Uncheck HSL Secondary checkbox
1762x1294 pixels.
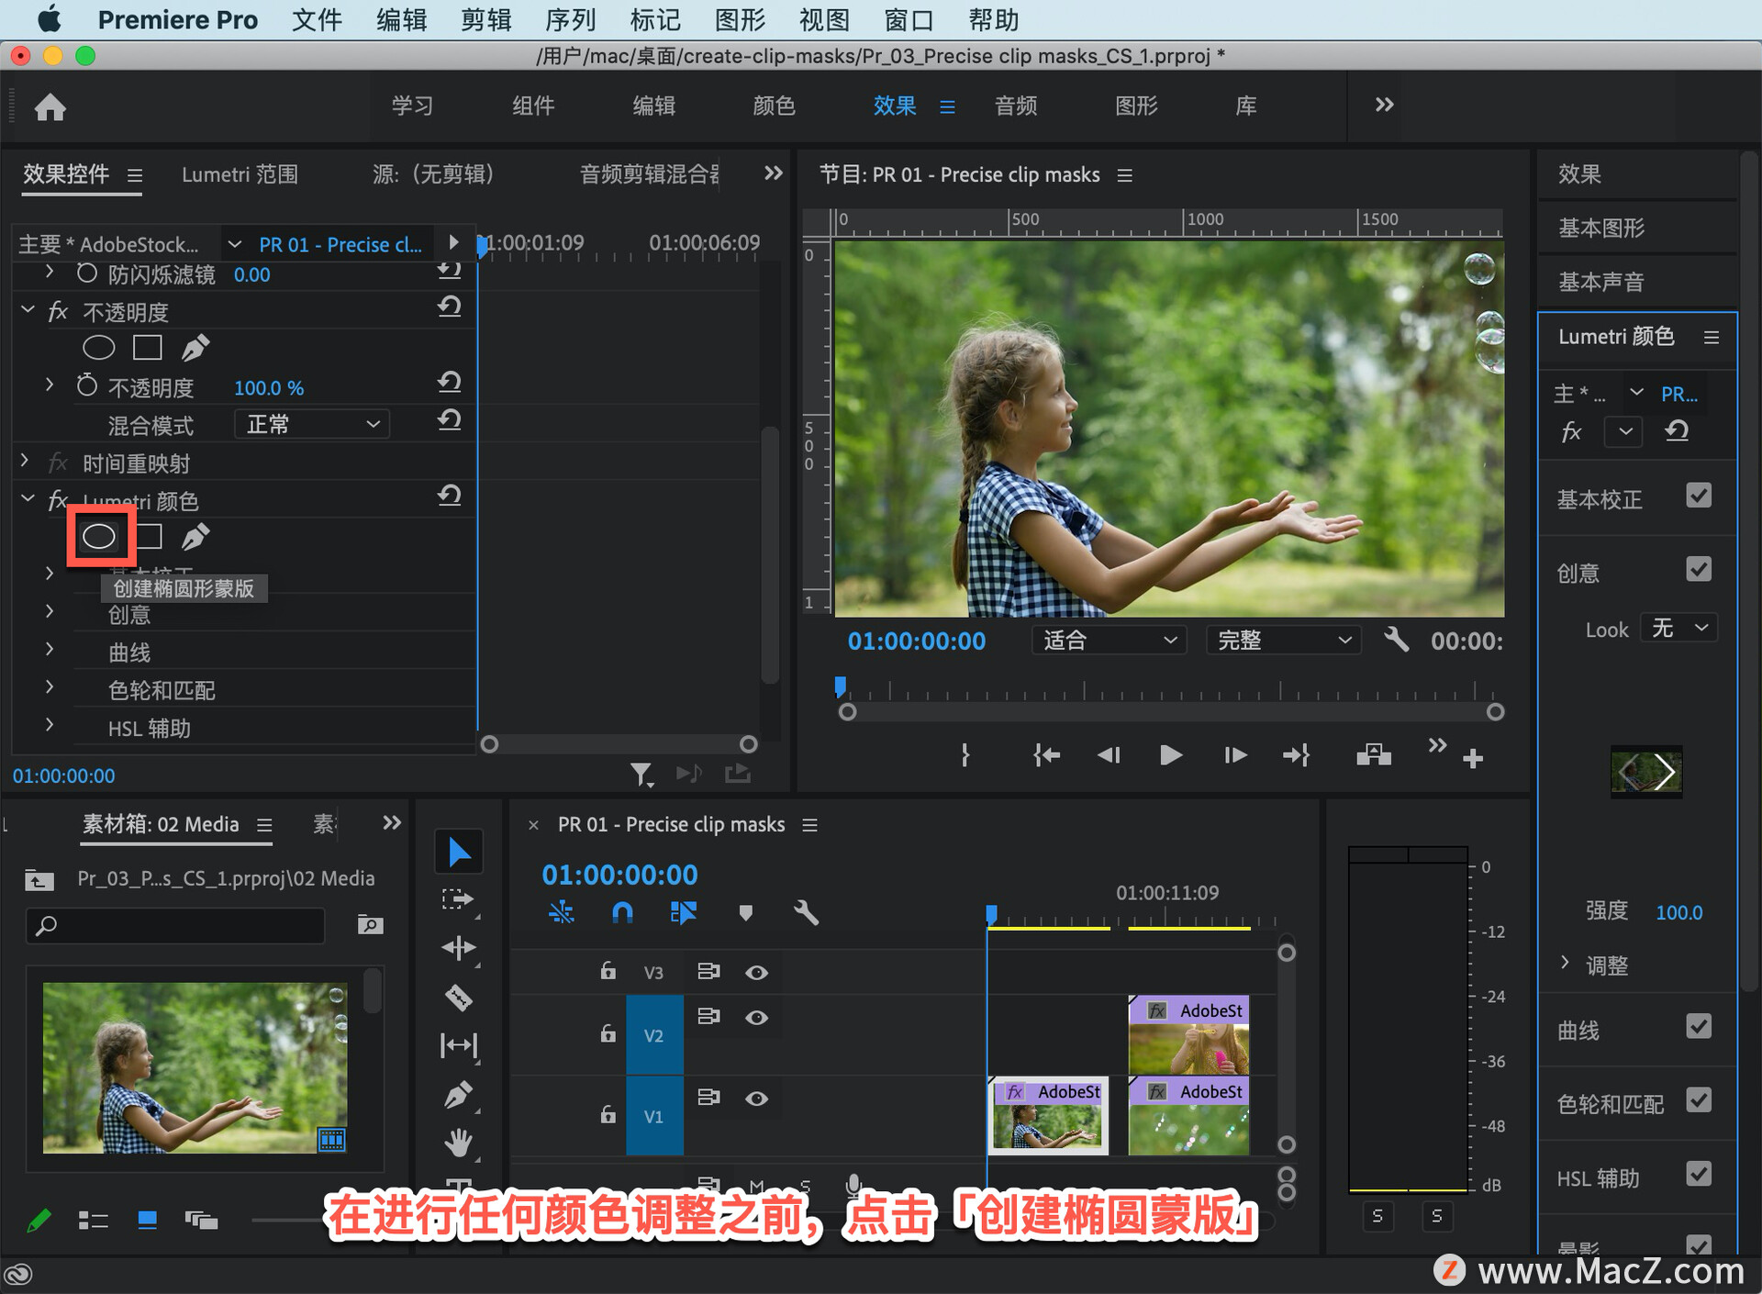pos(1699,1174)
